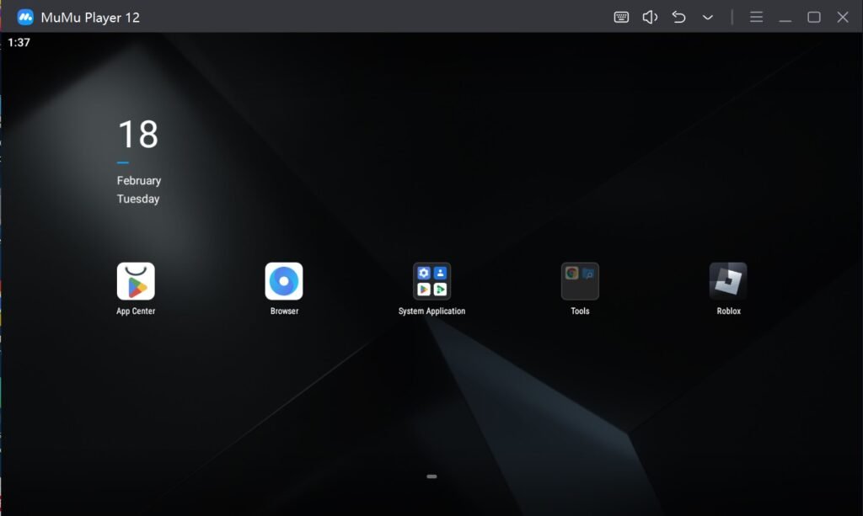Expand the dropdown chevron in title bar
The image size is (863, 516).
point(707,17)
